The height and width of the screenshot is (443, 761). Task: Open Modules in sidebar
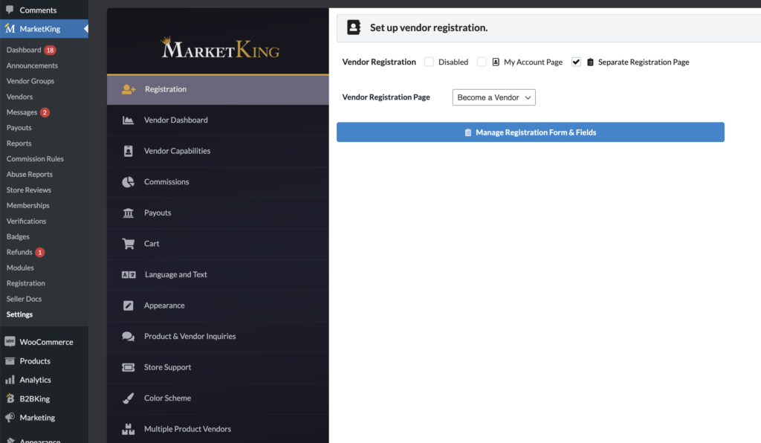[x=20, y=268]
